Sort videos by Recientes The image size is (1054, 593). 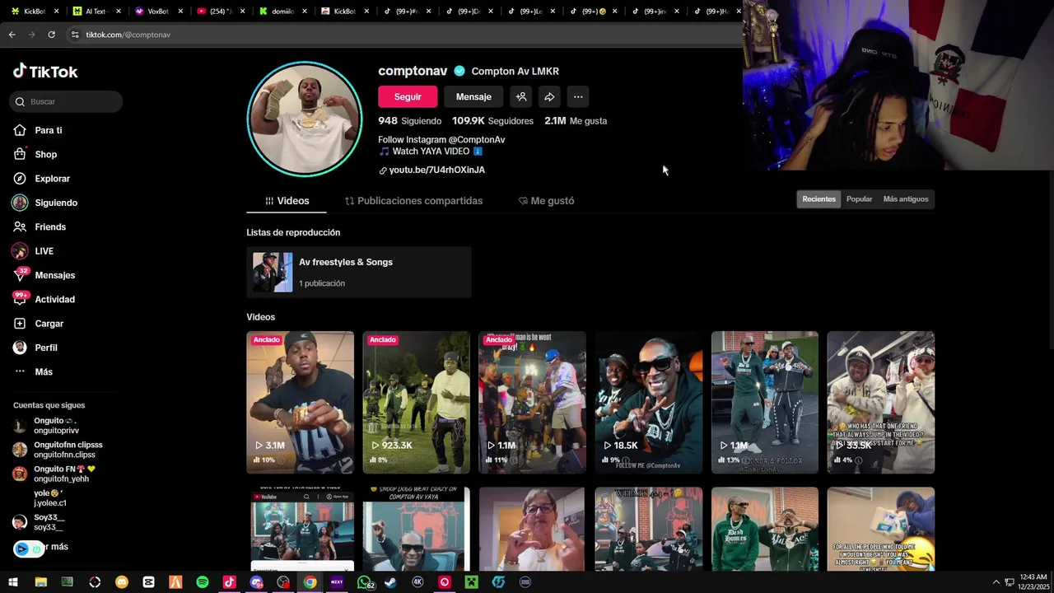(818, 199)
